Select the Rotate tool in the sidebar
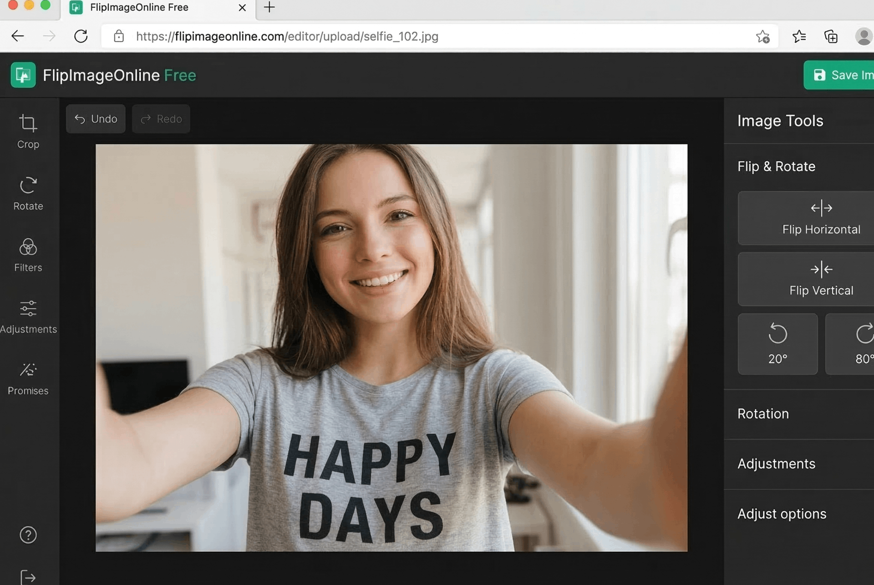This screenshot has height=585, width=874. [x=28, y=193]
